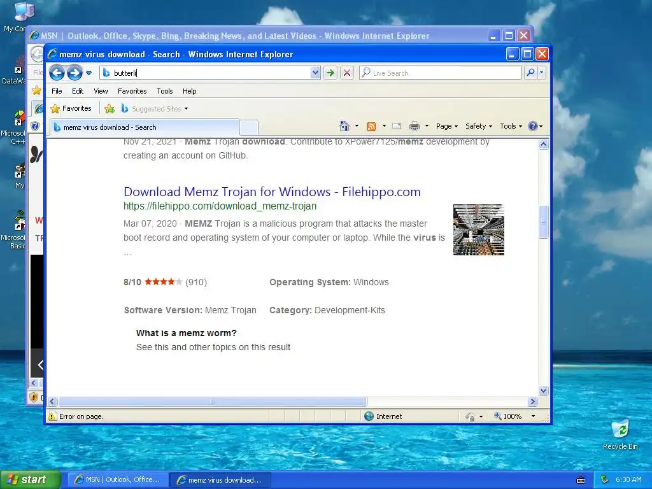
Task: Click the status bar privacy report icon
Action: [470, 416]
